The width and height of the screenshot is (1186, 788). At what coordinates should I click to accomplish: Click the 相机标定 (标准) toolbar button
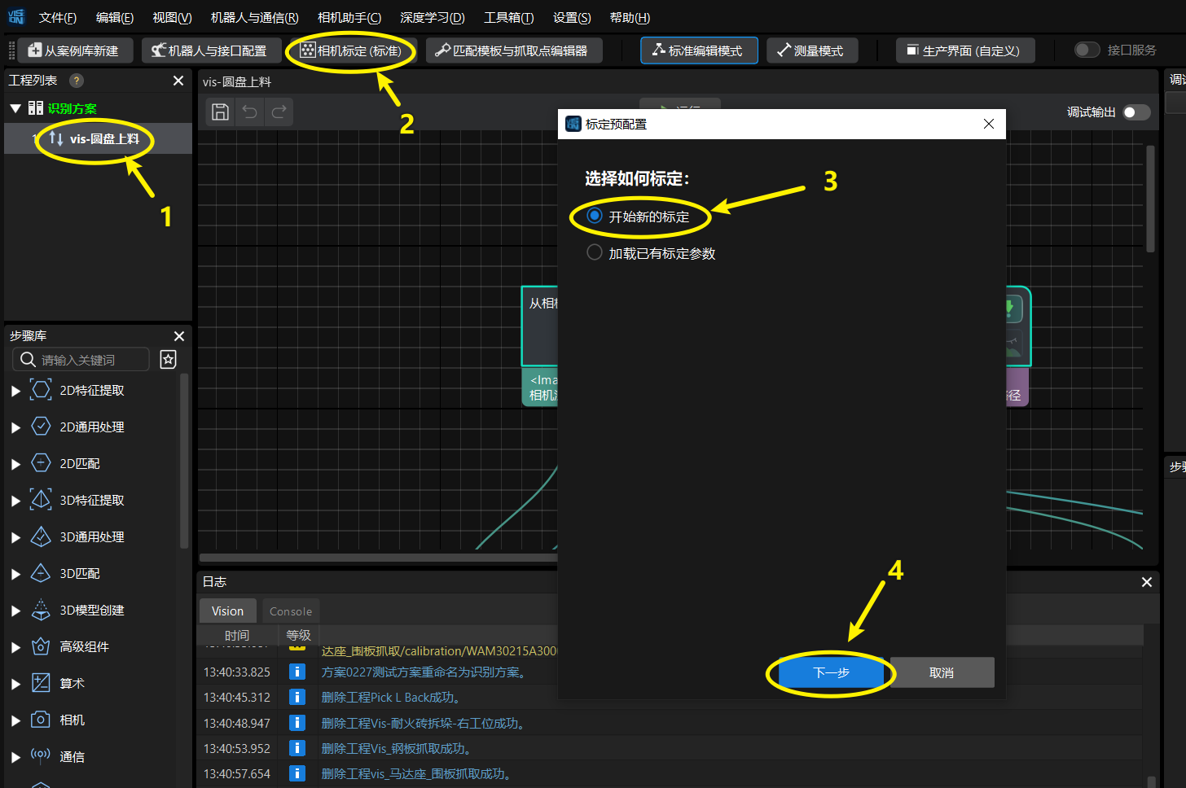click(352, 50)
